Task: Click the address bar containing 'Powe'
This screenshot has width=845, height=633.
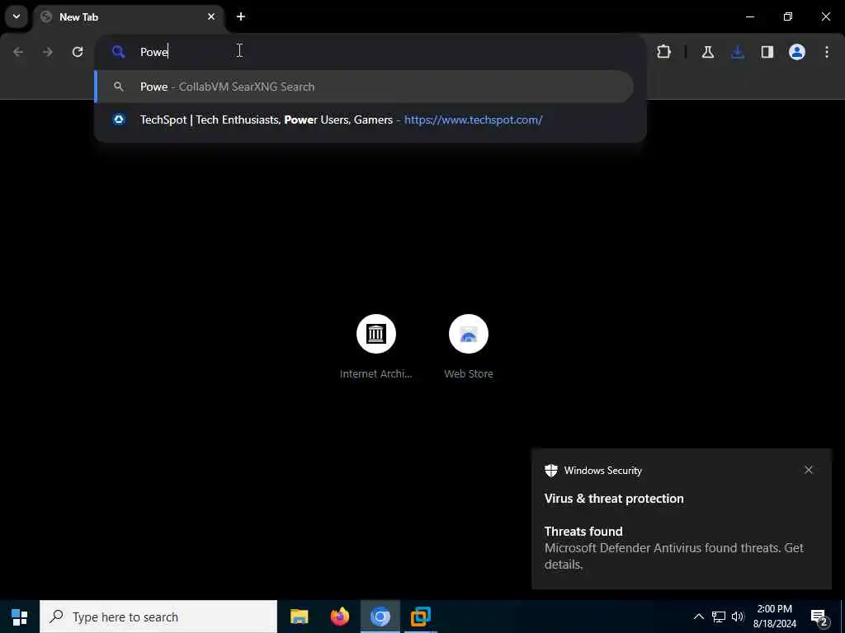Action: [371, 52]
